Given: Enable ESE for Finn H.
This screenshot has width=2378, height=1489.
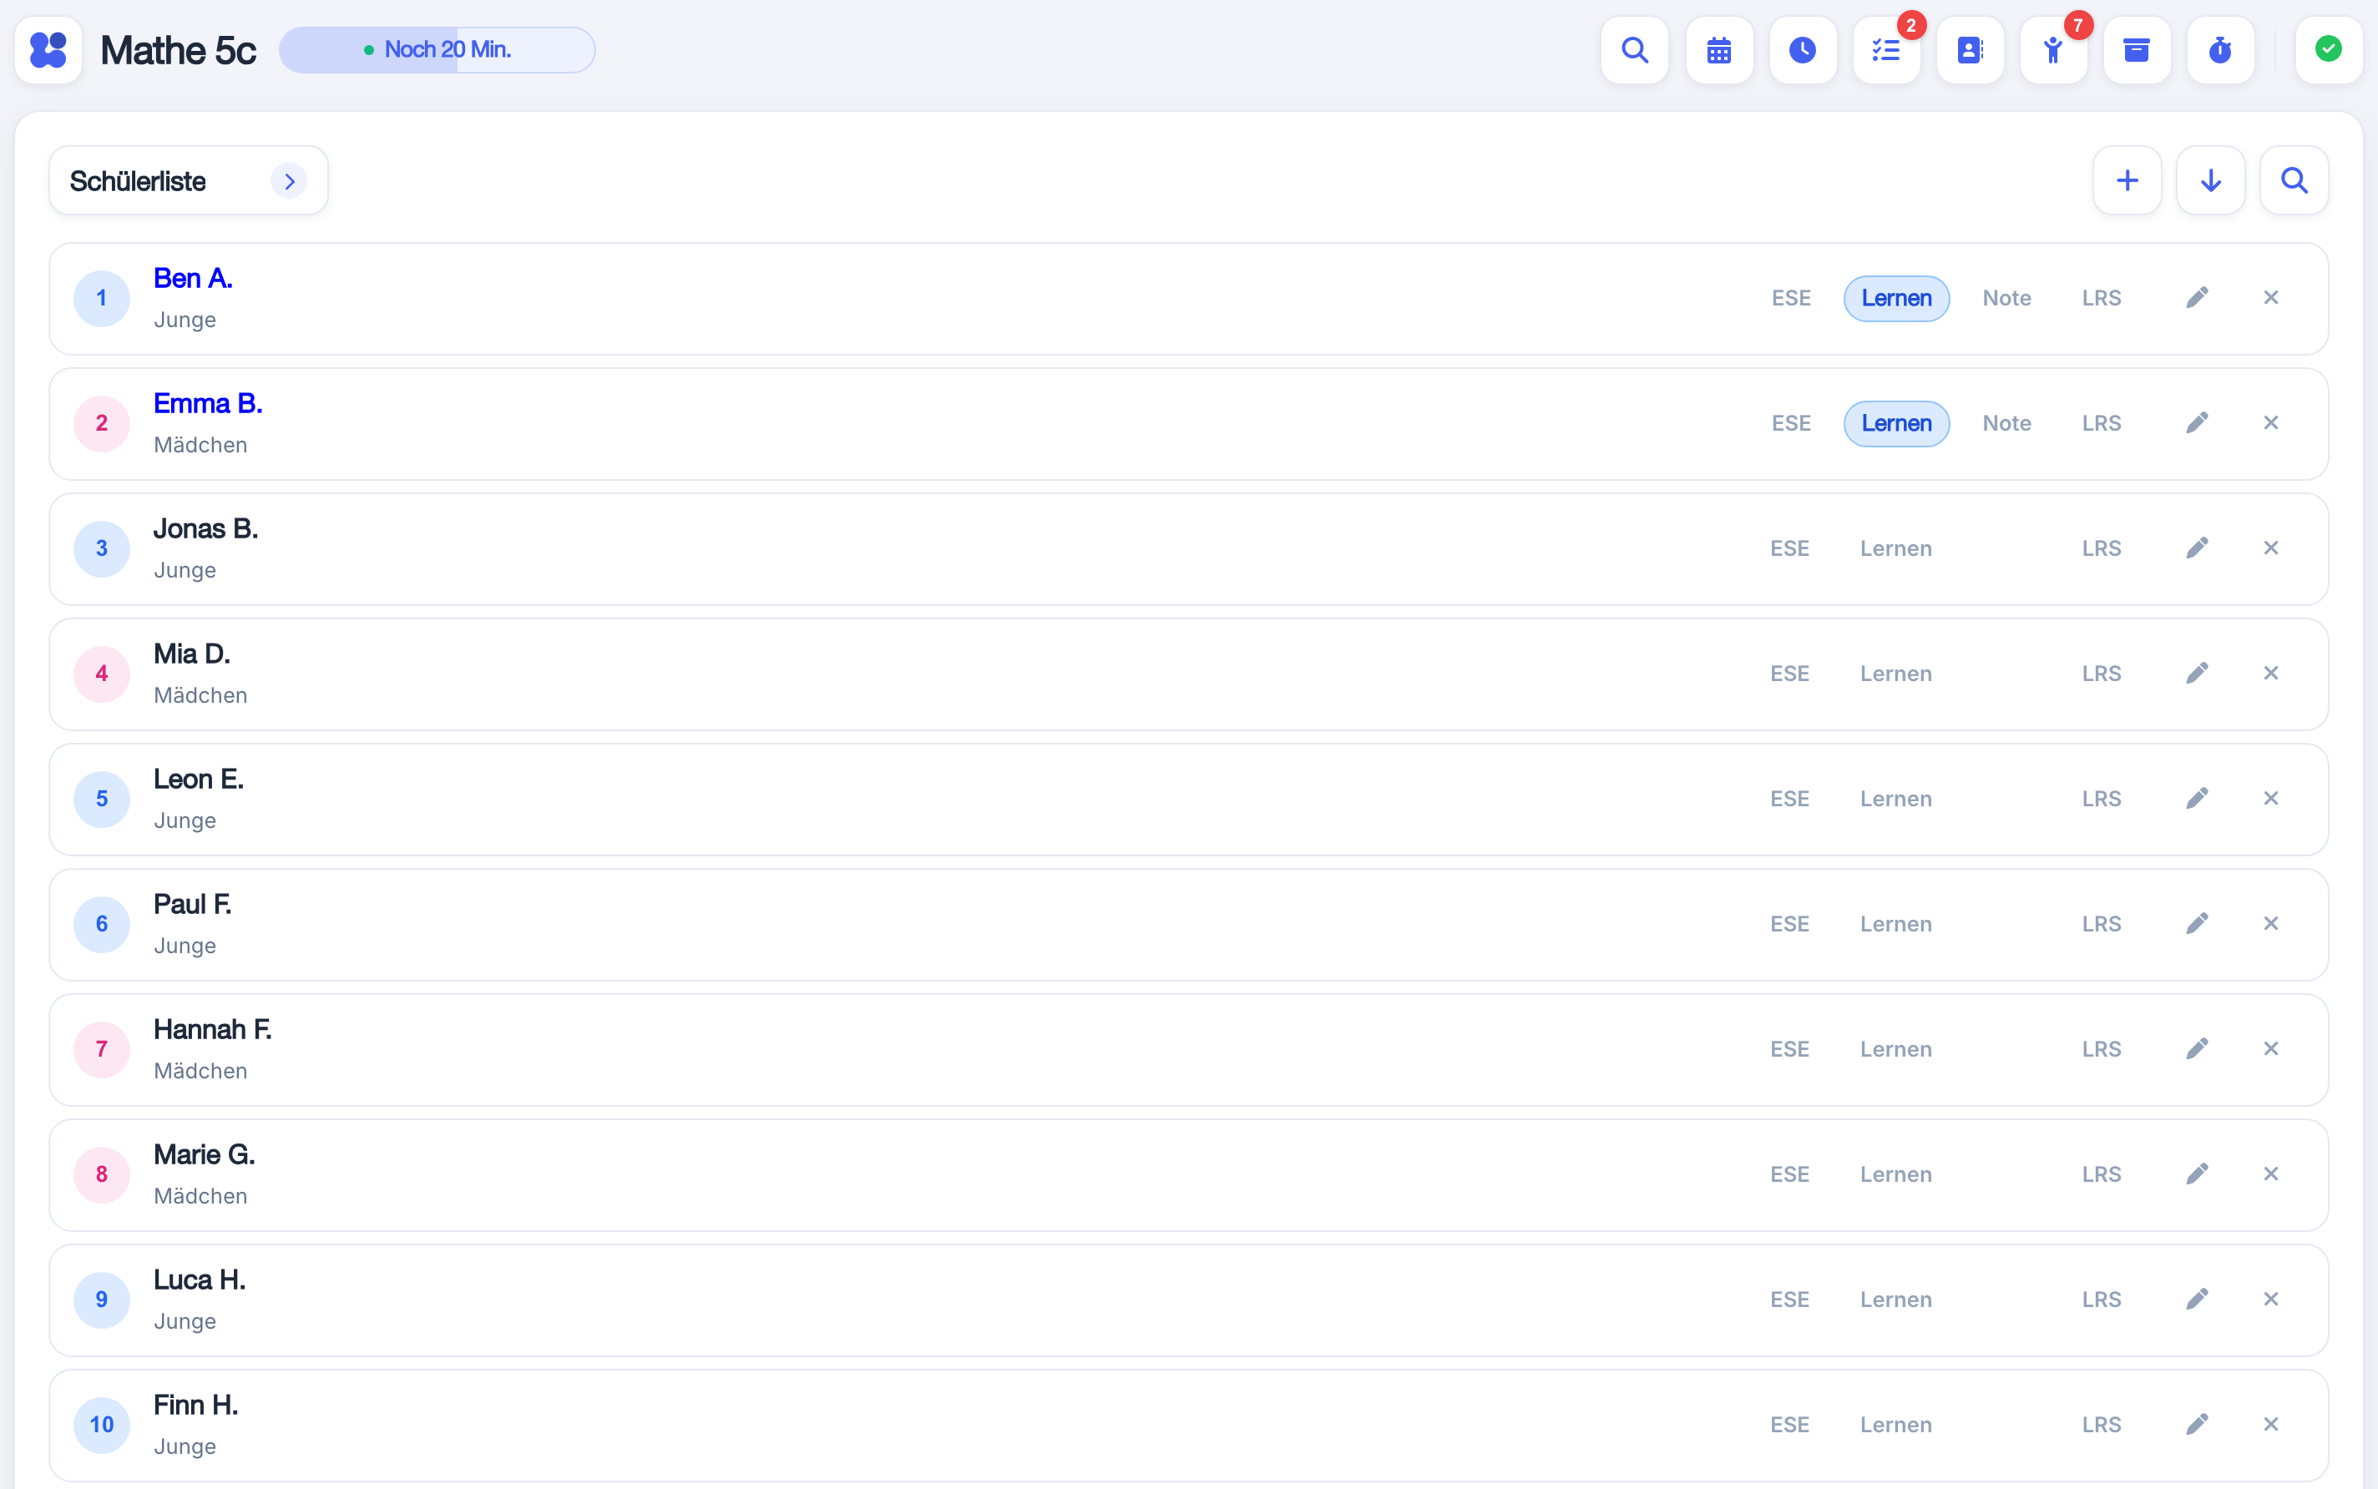Looking at the screenshot, I should click(1790, 1424).
